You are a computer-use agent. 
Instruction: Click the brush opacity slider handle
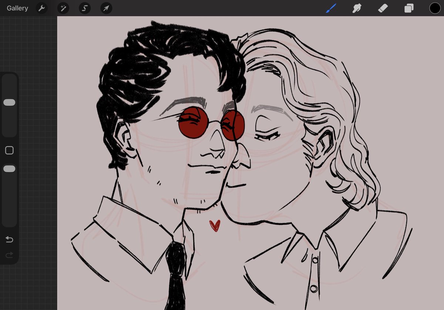(x=9, y=169)
